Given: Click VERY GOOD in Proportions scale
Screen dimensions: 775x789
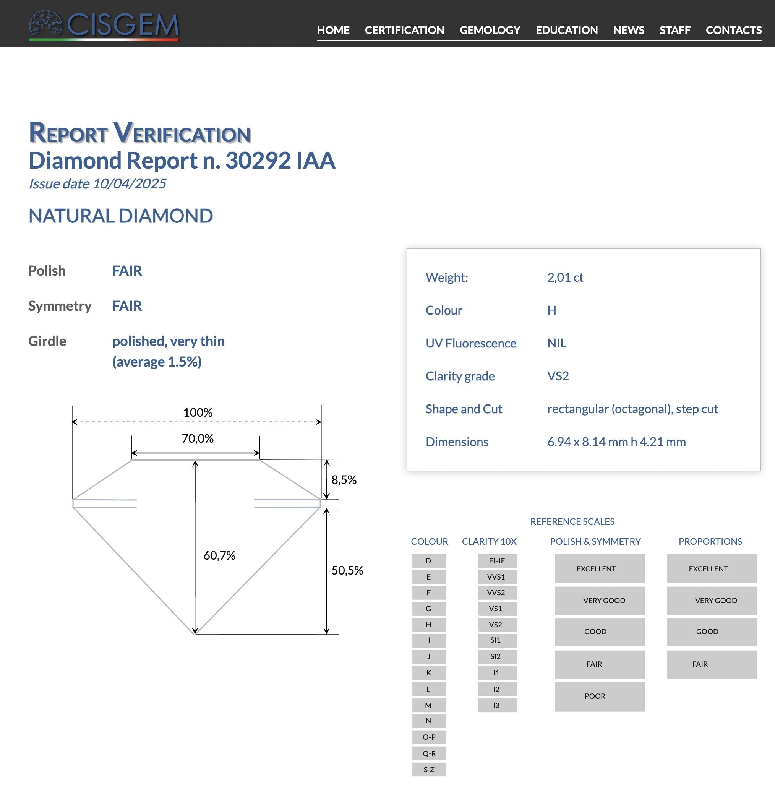Looking at the screenshot, I should pos(711,600).
